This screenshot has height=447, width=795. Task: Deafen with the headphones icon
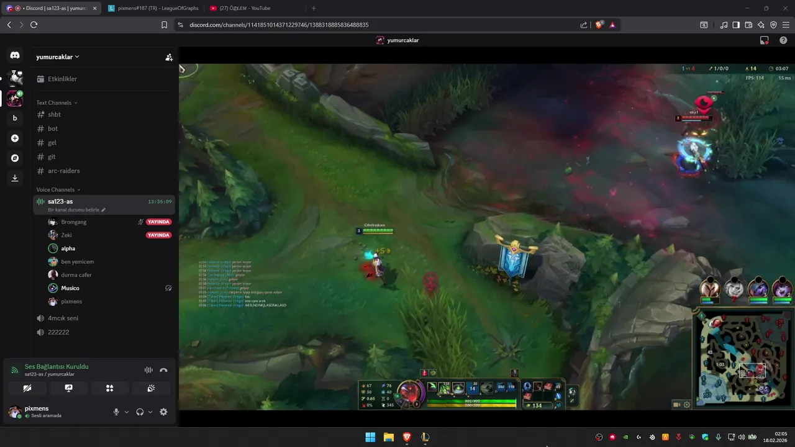tap(140, 412)
